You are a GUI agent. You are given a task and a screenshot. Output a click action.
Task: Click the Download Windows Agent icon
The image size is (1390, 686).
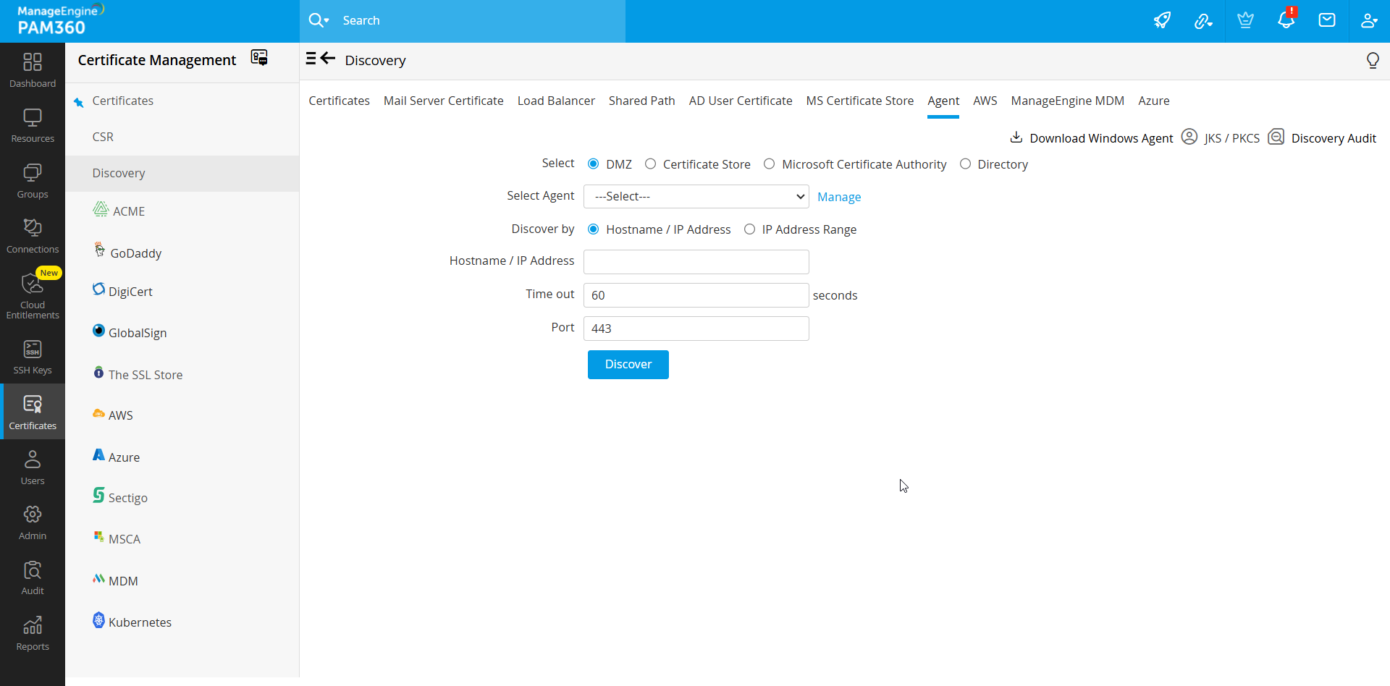[1016, 137]
